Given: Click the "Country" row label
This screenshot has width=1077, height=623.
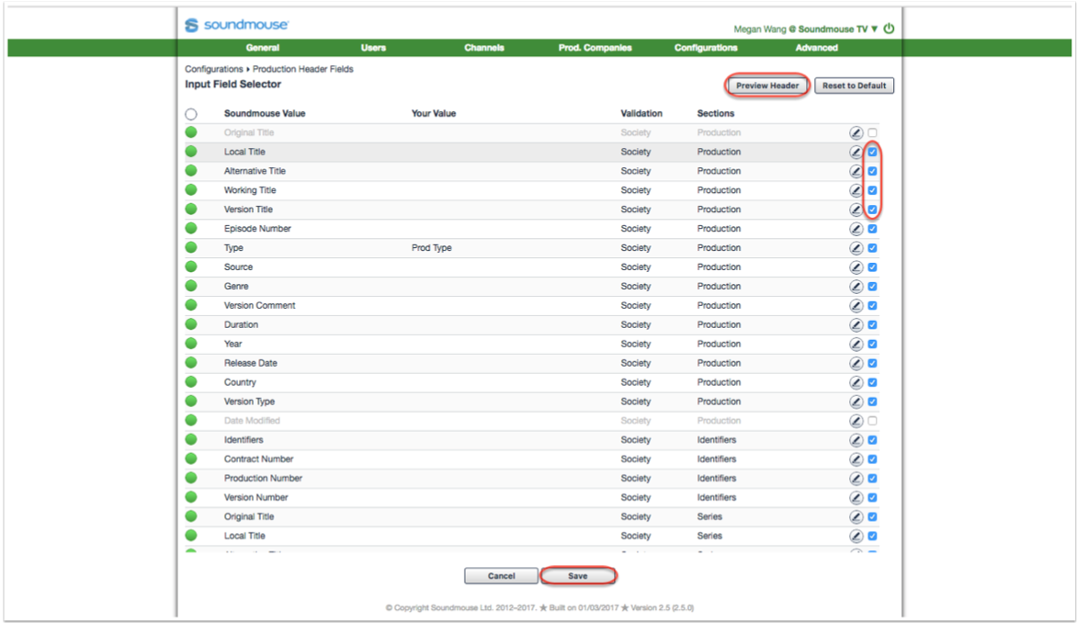Looking at the screenshot, I should [x=240, y=382].
